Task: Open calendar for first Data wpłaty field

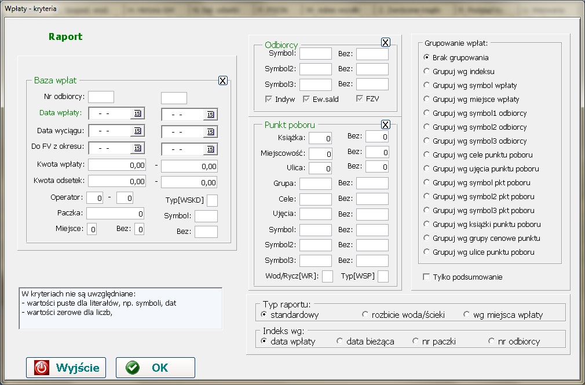Action: 137,113
